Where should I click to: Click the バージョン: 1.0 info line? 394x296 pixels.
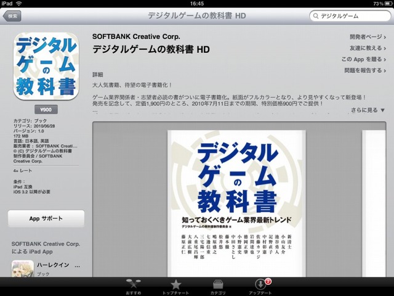(29, 131)
